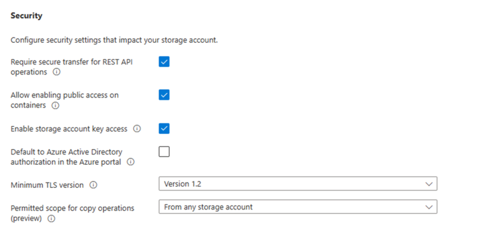Click info icon next to storage account key access
480x241 pixels.
point(137,129)
